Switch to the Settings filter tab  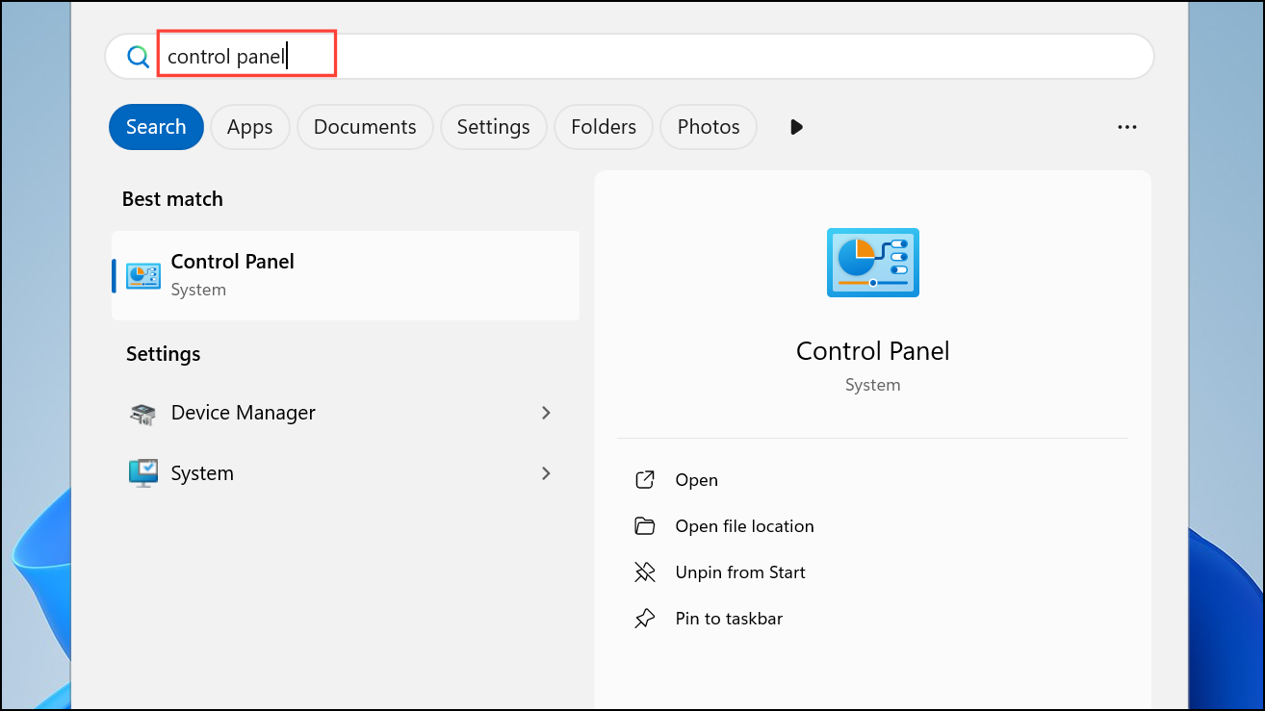coord(493,127)
